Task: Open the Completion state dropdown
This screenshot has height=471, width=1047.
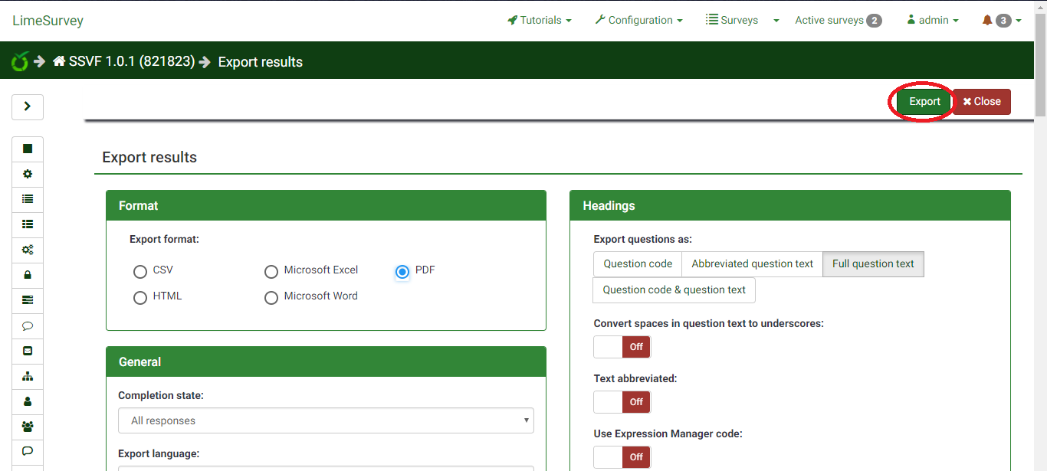Action: 326,420
